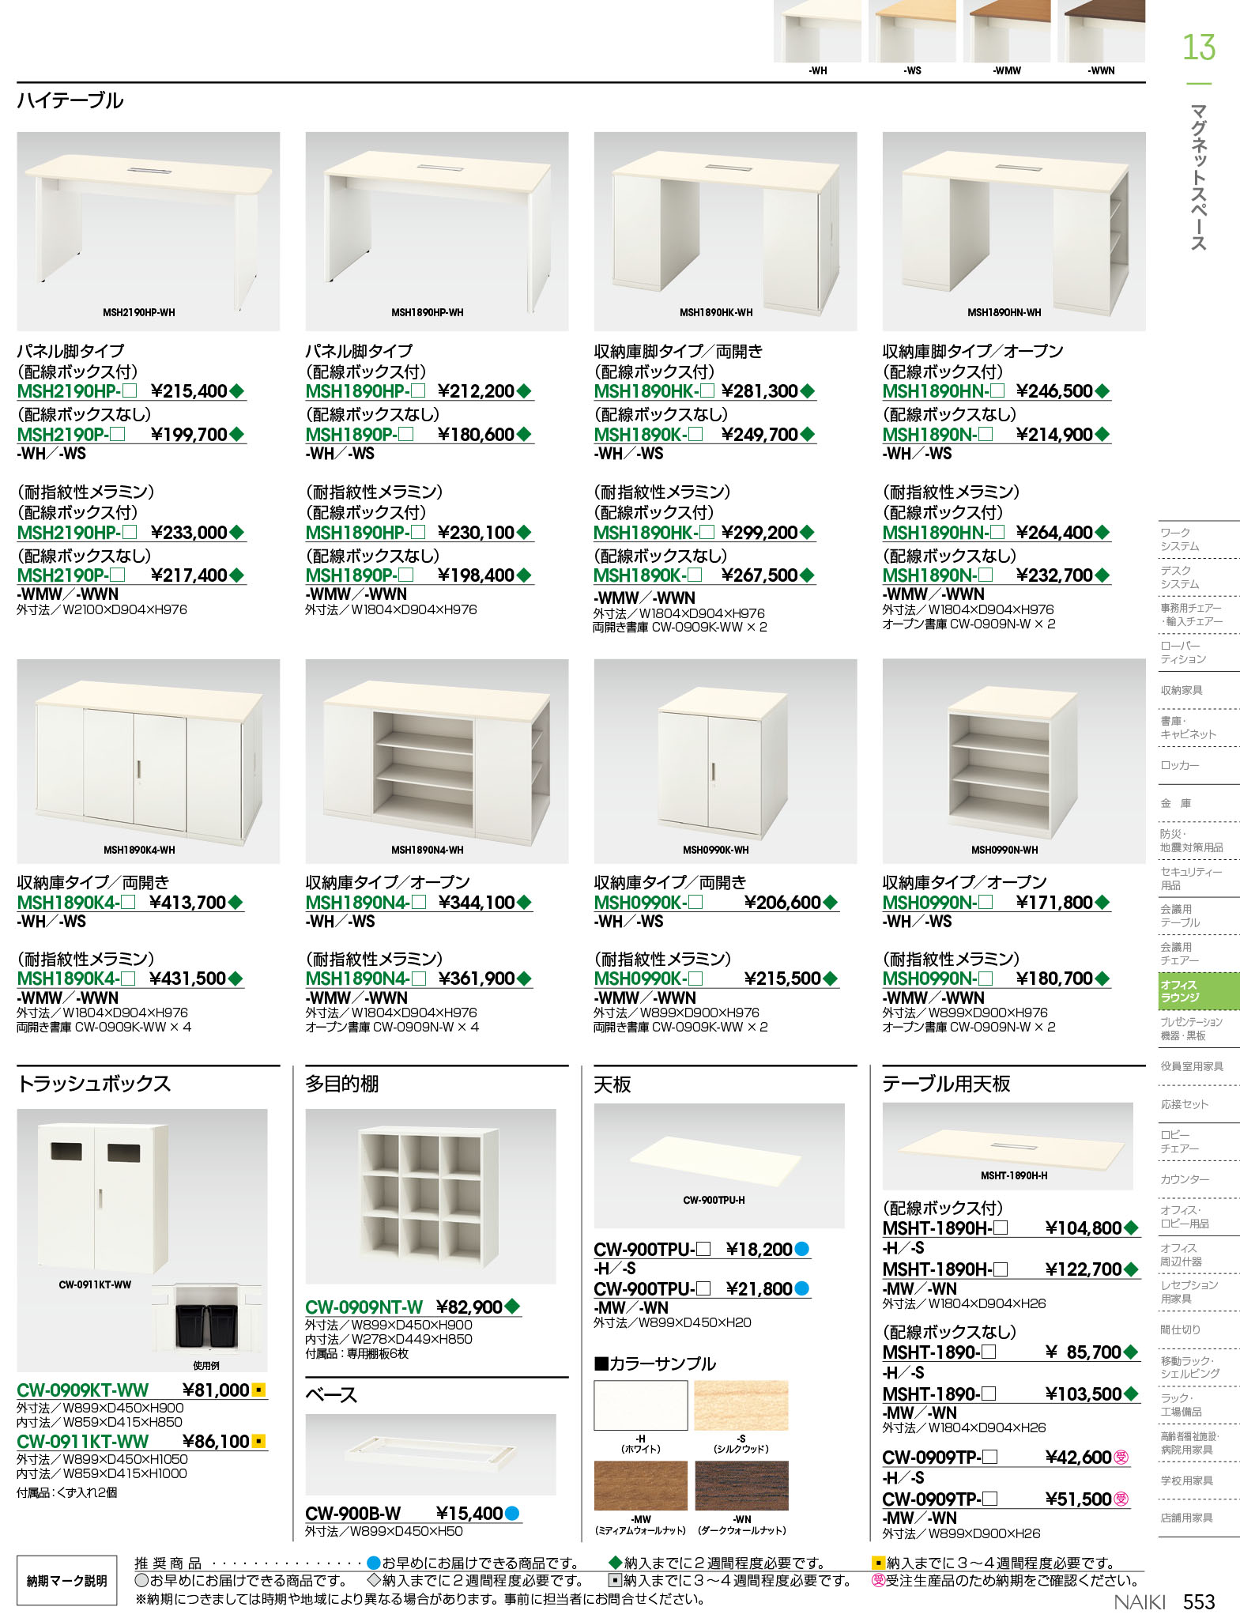The height and width of the screenshot is (1618, 1240).
Task: Click the empty color box after MSH1890K4- ¥413,700
Action: coord(129,903)
